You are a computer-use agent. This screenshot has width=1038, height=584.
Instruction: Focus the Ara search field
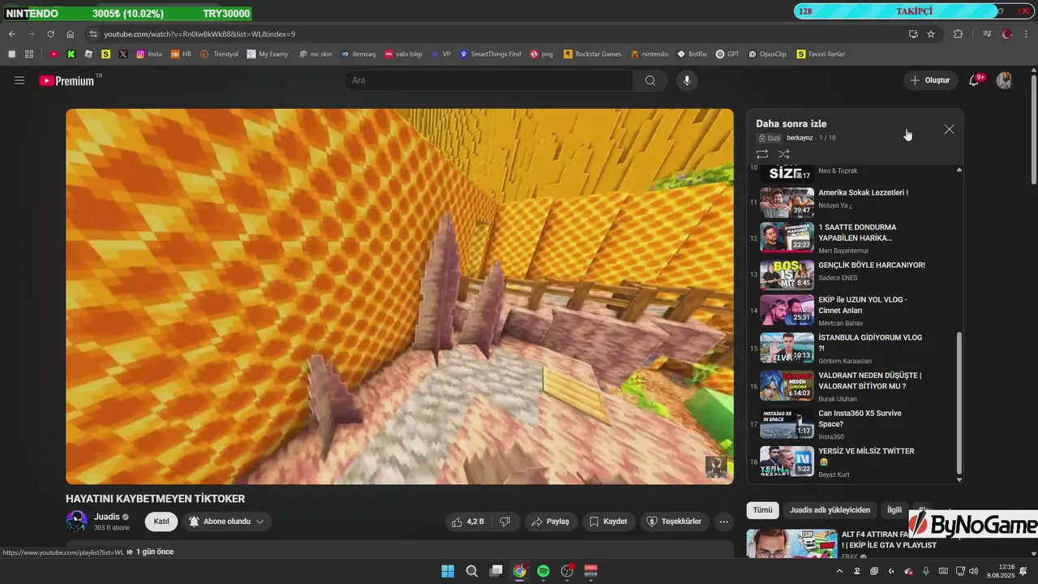[489, 80]
